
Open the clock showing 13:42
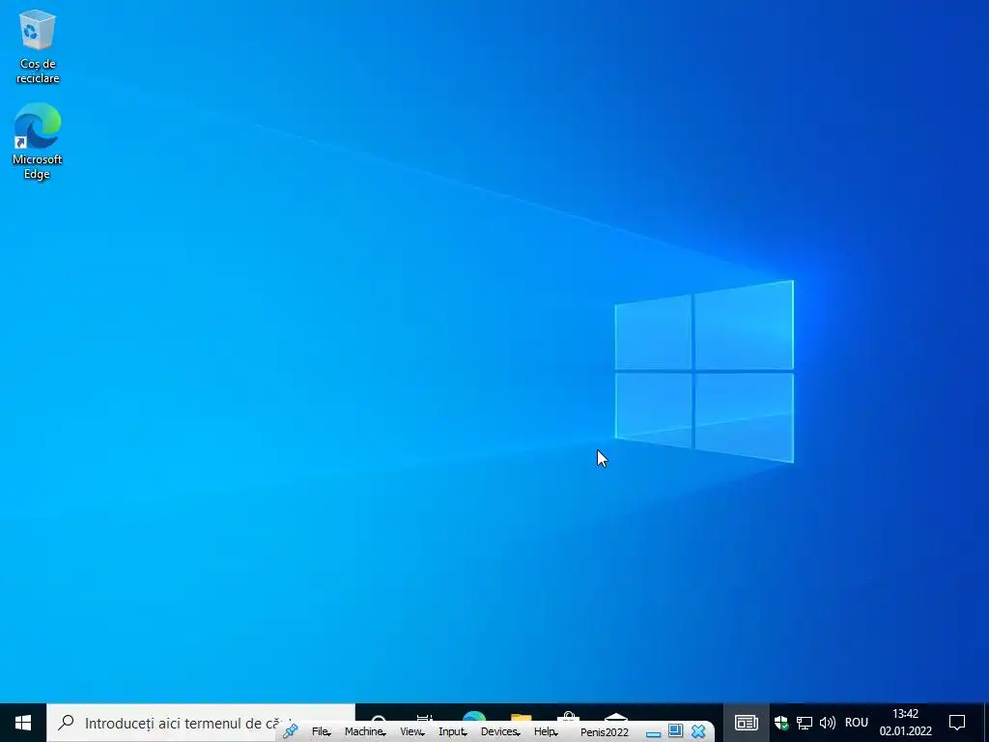[906, 723]
